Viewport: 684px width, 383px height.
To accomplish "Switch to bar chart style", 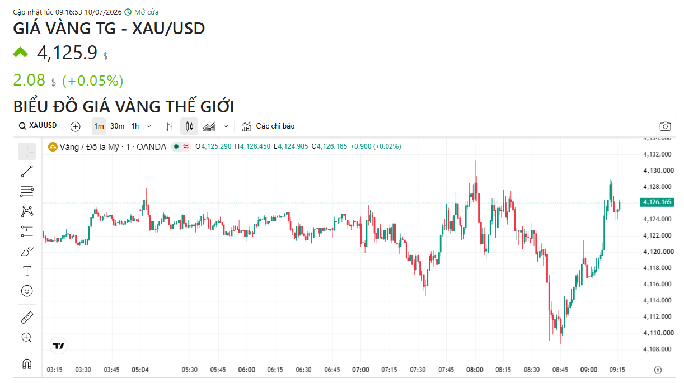I will [x=170, y=126].
